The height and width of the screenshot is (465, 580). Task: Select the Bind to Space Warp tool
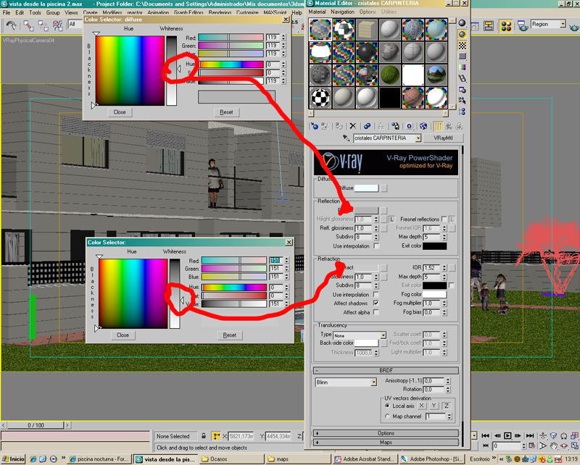click(x=57, y=25)
